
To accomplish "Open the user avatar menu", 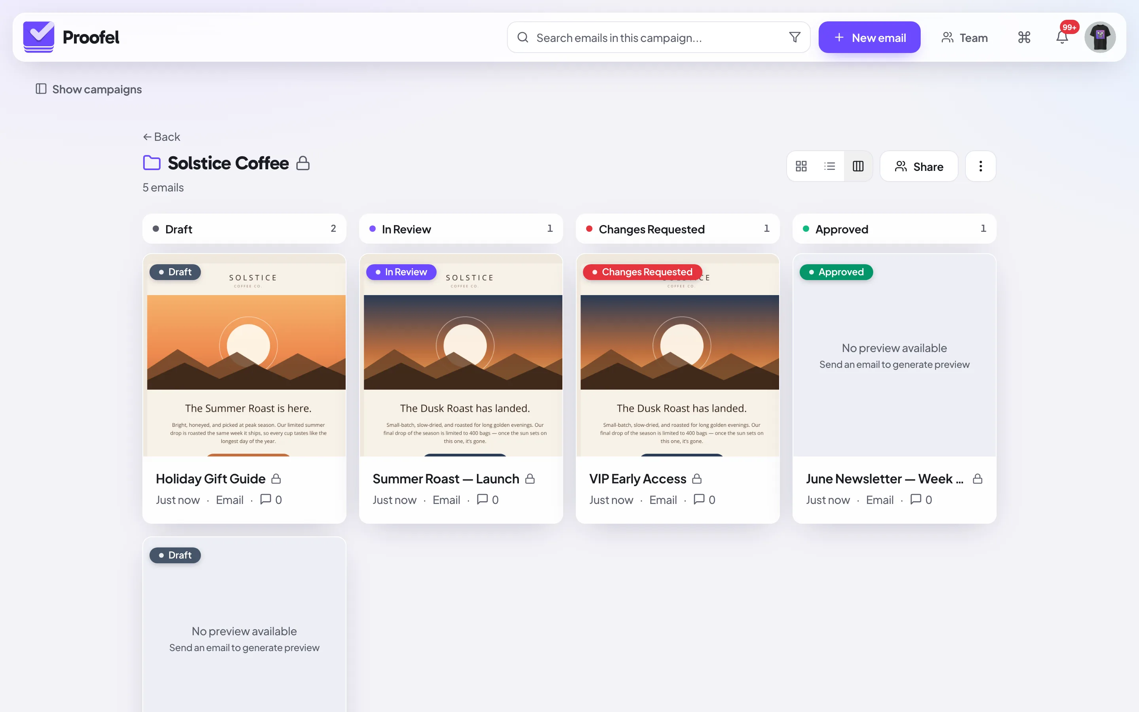I will coord(1100,37).
